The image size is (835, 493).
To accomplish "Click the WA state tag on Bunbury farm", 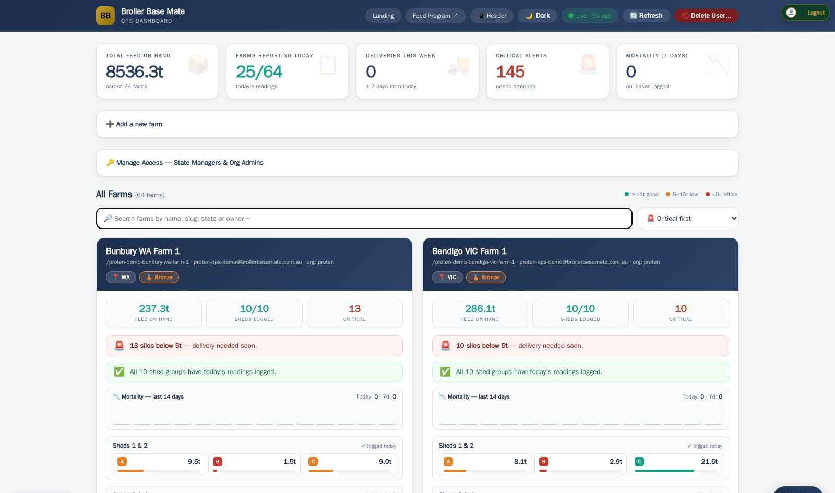I will click(x=121, y=277).
